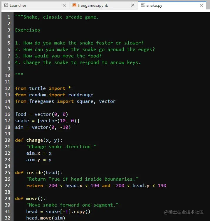Click the Launcher tab icon

6,5
